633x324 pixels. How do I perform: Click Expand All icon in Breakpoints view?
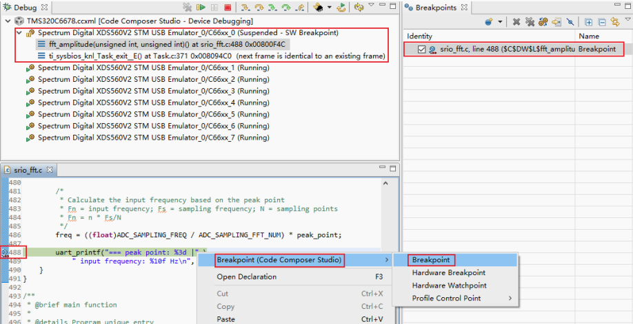pyautogui.click(x=589, y=22)
